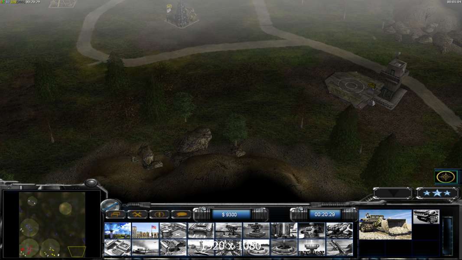Choose the airstrip with aircraft build icon
Image resolution: width=462 pixels, height=260 pixels.
tap(201, 247)
